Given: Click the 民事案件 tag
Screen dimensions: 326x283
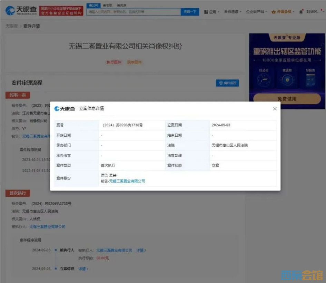Looking at the screenshot, I should tap(134, 62).
